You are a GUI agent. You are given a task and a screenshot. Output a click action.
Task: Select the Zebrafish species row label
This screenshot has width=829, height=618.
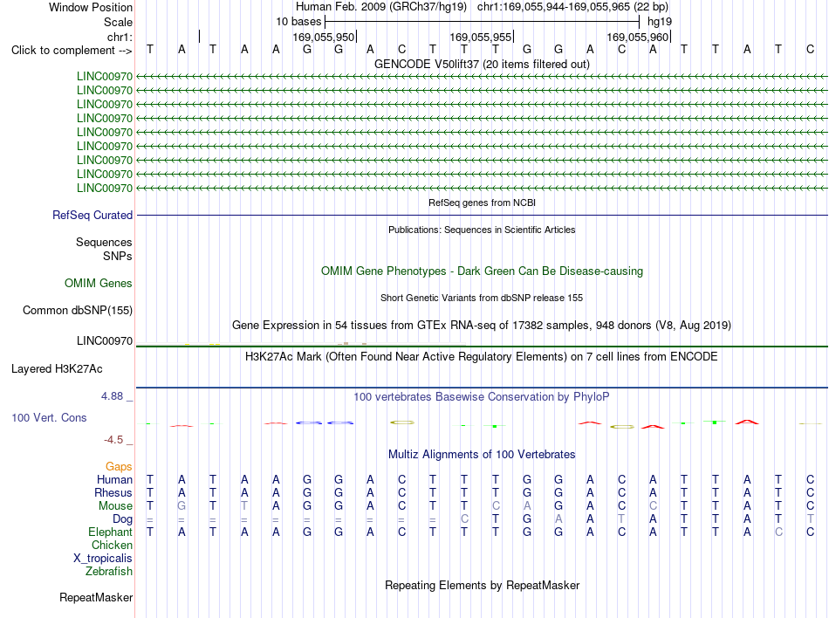point(109,572)
